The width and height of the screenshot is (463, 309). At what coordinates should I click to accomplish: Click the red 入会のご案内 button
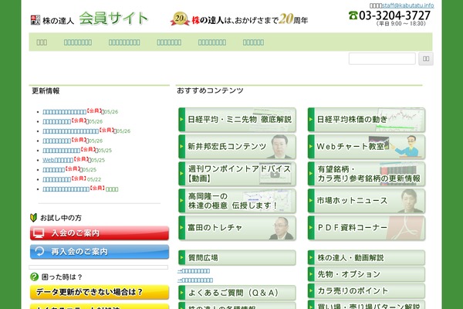(100, 233)
